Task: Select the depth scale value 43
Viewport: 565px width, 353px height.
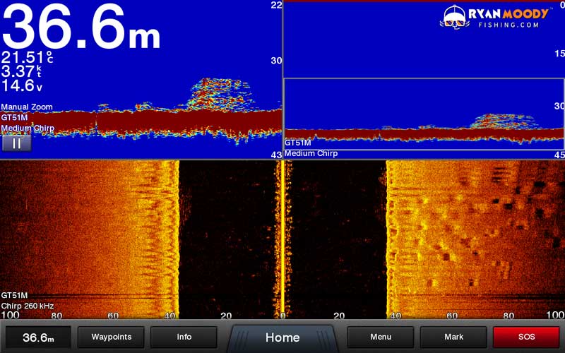Action: 276,155
